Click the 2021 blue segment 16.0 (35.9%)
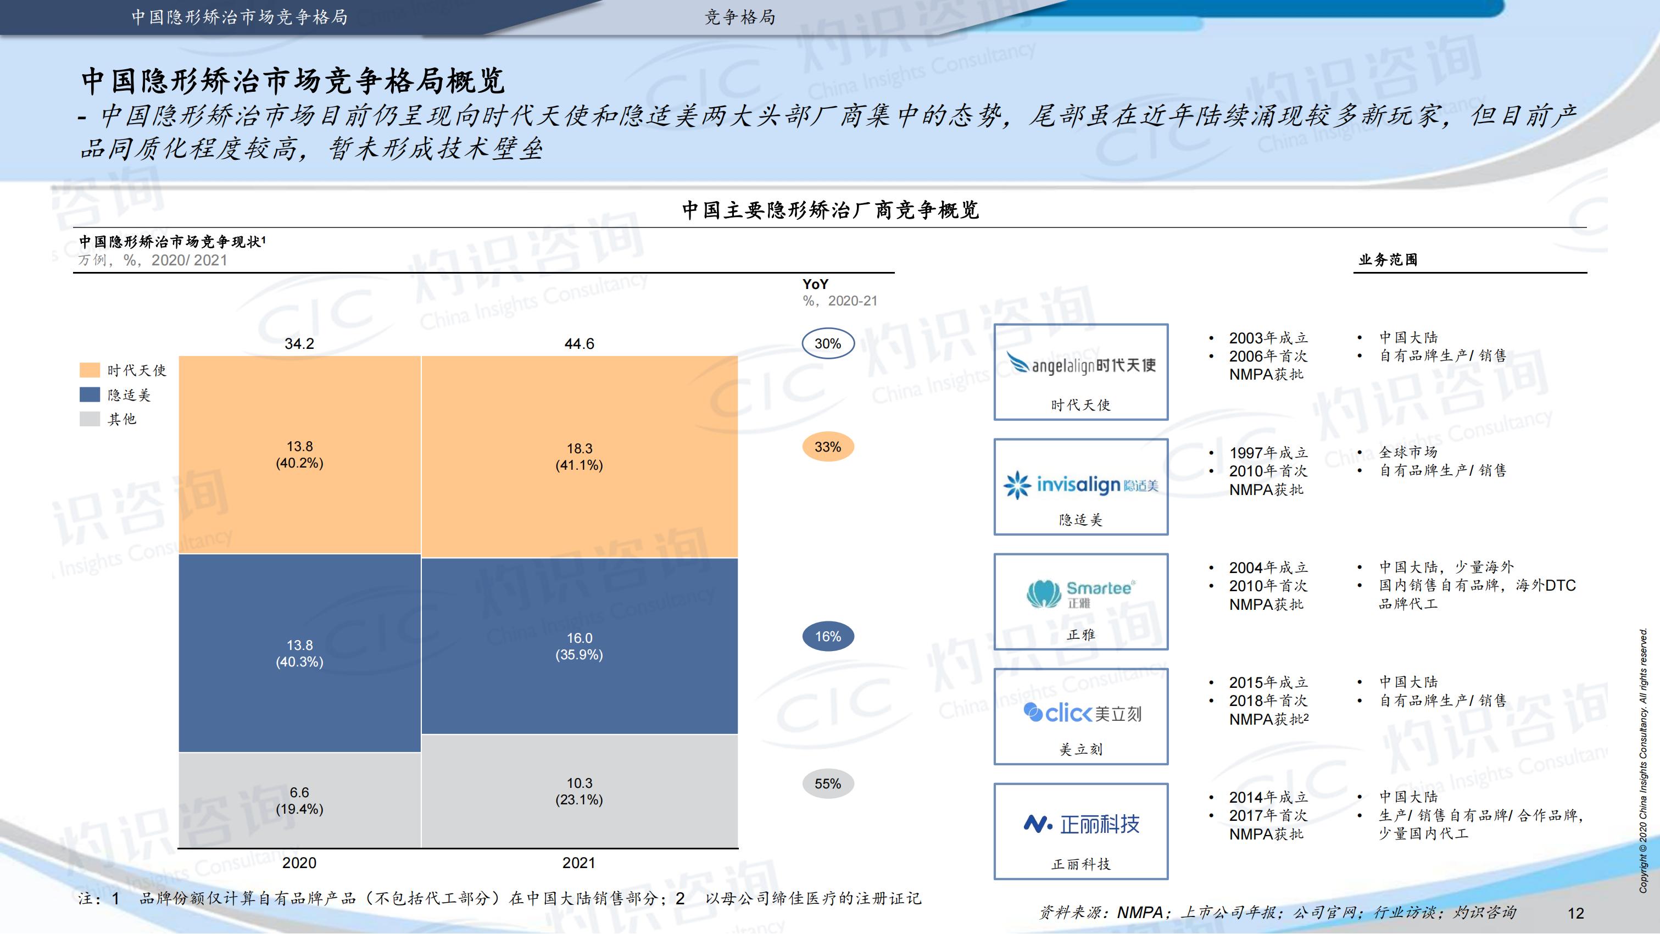The image size is (1660, 934). [580, 646]
